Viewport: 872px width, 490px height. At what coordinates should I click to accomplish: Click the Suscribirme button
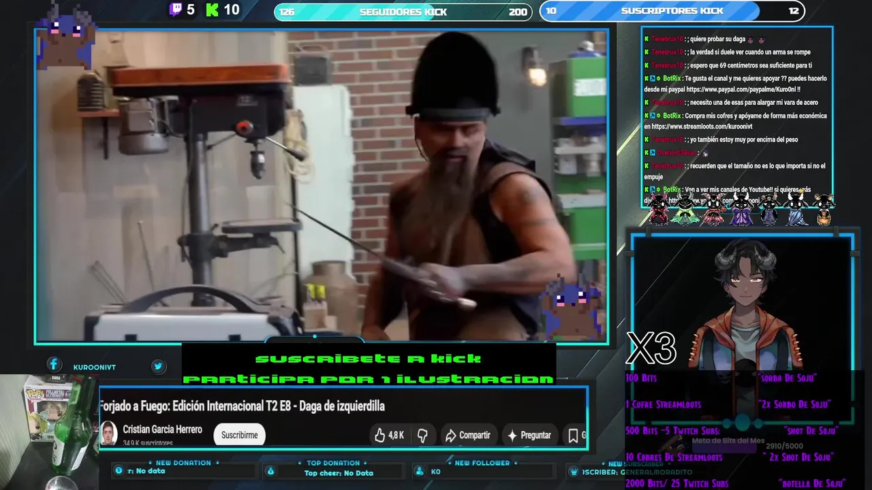(239, 435)
